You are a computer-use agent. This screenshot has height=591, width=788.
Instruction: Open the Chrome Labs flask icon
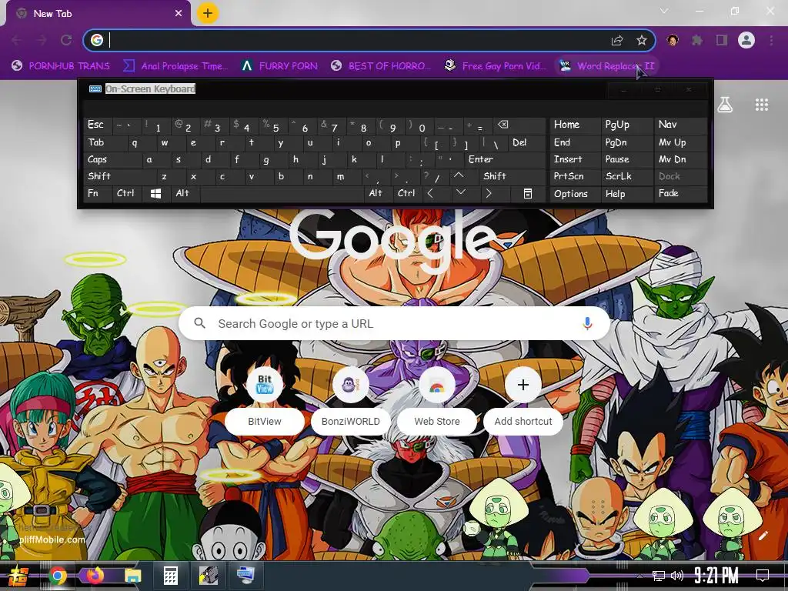(724, 105)
